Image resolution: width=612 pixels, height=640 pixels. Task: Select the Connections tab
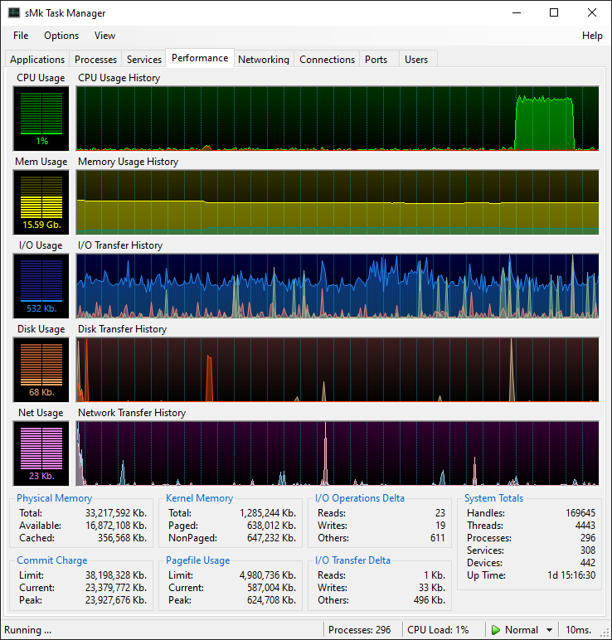tap(327, 60)
